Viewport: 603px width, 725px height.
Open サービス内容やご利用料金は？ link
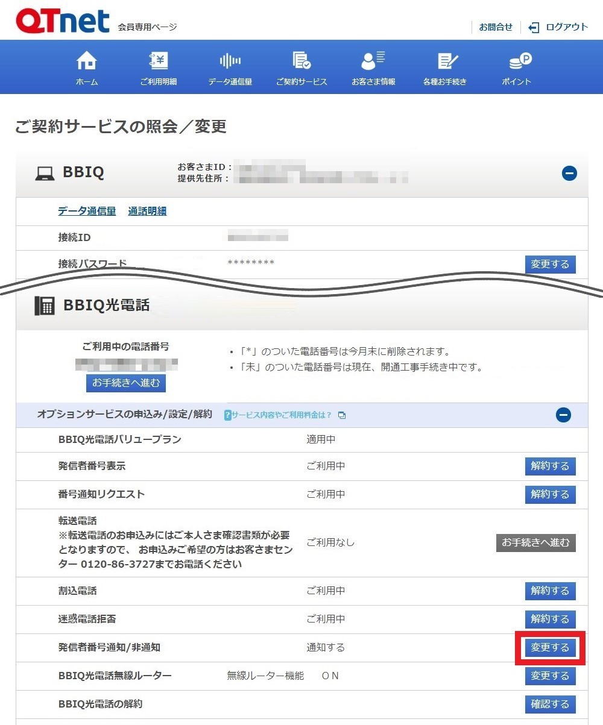pyautogui.click(x=282, y=415)
